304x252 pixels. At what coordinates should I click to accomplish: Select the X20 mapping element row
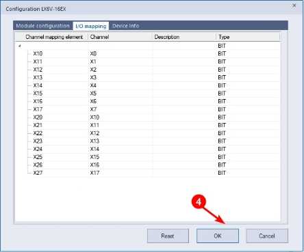coord(147,117)
